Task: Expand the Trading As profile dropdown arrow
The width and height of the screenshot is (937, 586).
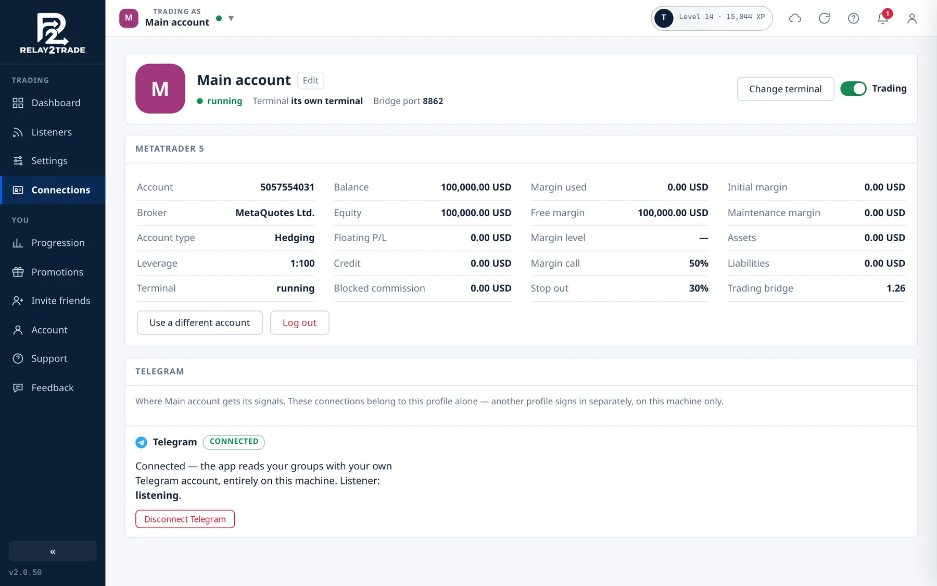Action: 231,18
